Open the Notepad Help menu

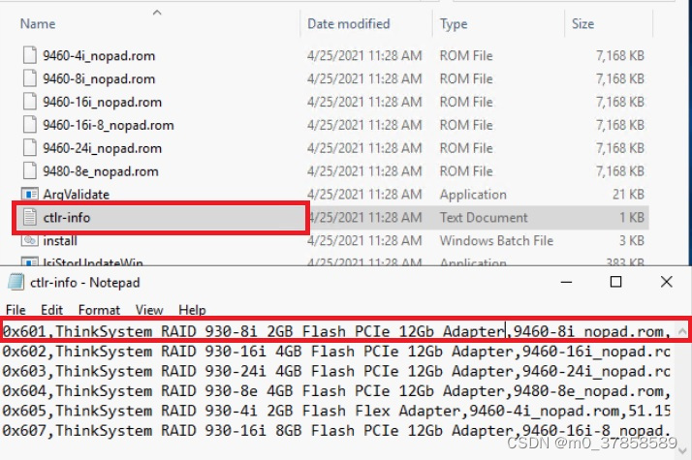click(192, 310)
